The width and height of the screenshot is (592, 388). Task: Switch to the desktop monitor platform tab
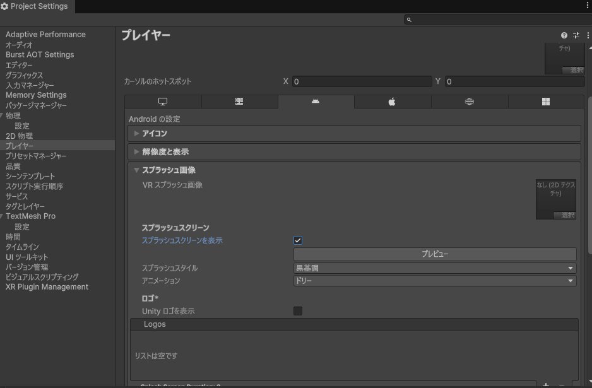coord(163,102)
